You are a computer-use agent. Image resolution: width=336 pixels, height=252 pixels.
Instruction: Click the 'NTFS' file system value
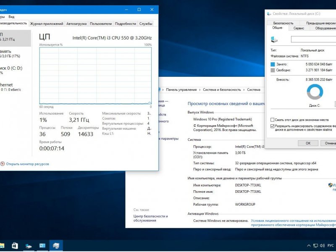pos(304,56)
